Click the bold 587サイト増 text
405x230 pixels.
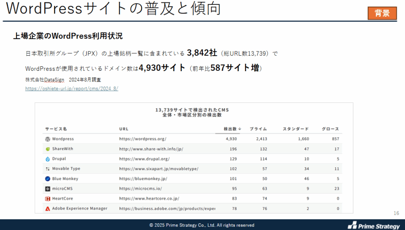point(235,68)
